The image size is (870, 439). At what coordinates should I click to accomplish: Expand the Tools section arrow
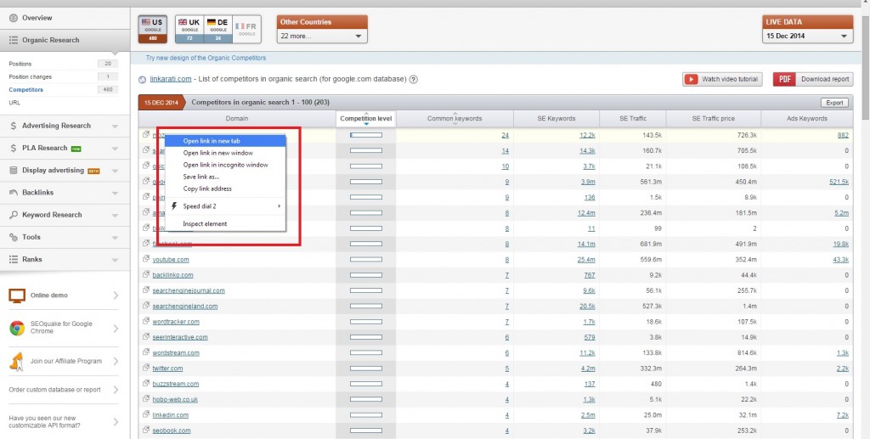point(115,238)
